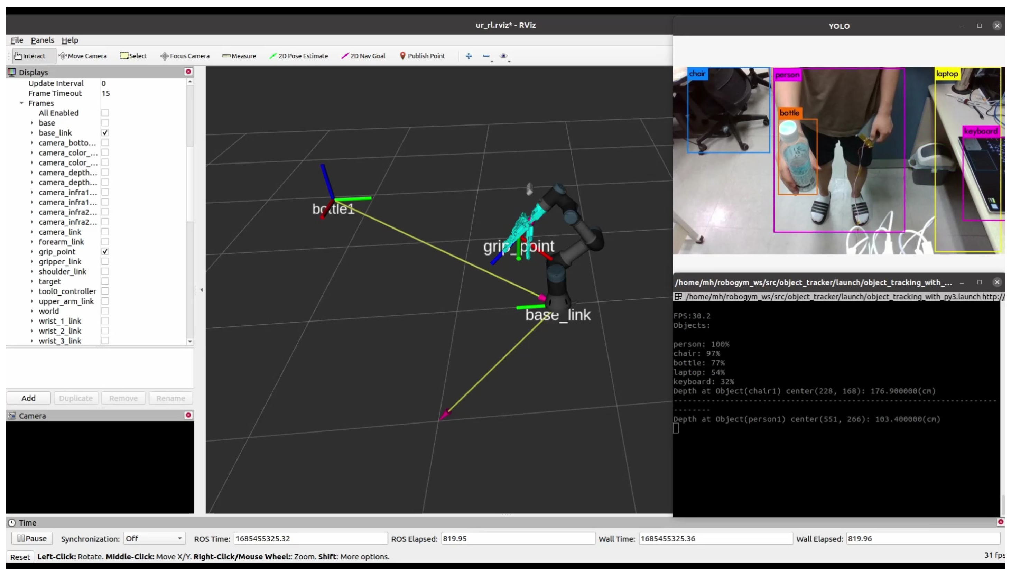Disable the grip_point frame checkbox

click(x=105, y=252)
